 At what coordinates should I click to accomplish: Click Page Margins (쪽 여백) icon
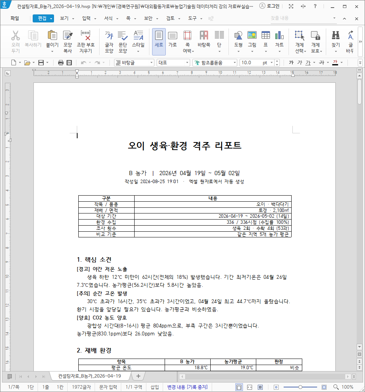(187, 36)
